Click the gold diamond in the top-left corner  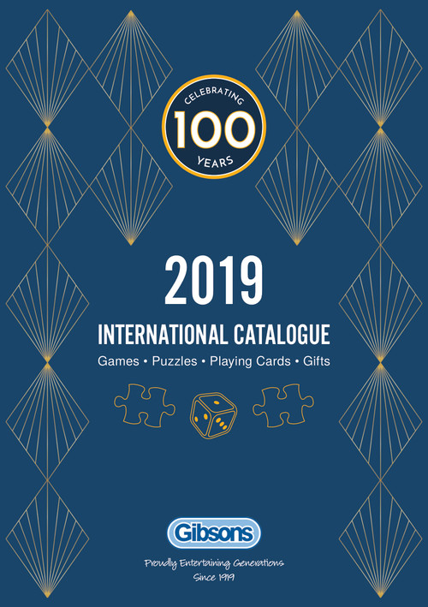pos(48,68)
